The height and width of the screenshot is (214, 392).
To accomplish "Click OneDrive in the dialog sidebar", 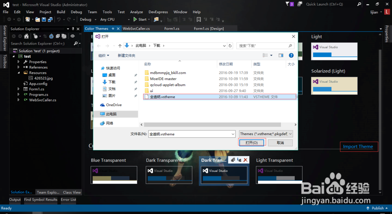I will (x=114, y=105).
